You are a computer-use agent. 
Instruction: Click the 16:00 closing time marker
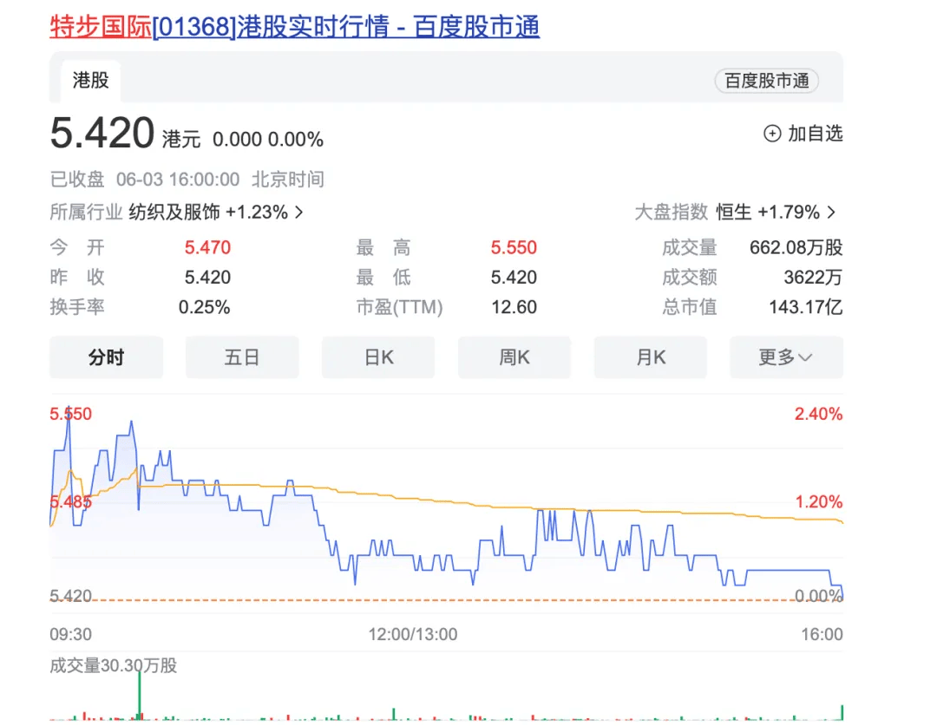tap(821, 634)
